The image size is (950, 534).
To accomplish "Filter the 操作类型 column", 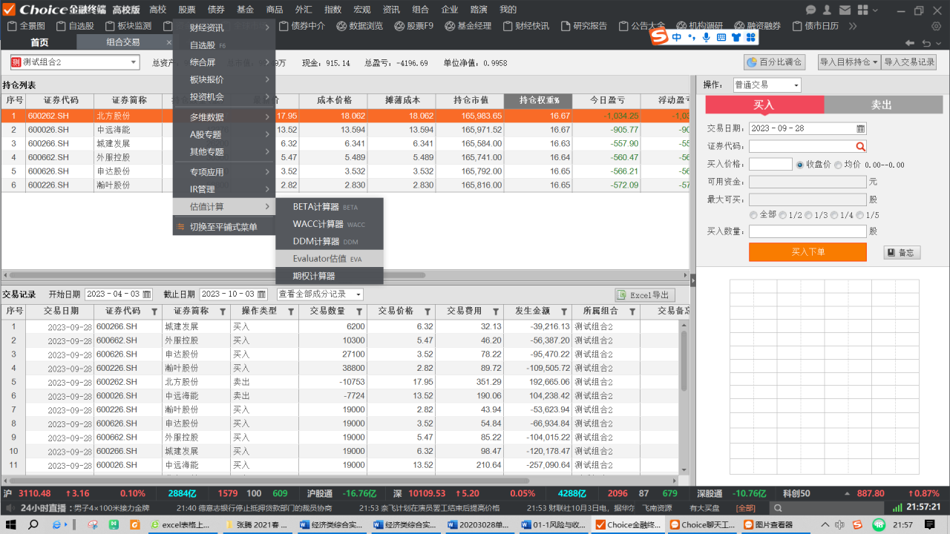I will tap(291, 311).
